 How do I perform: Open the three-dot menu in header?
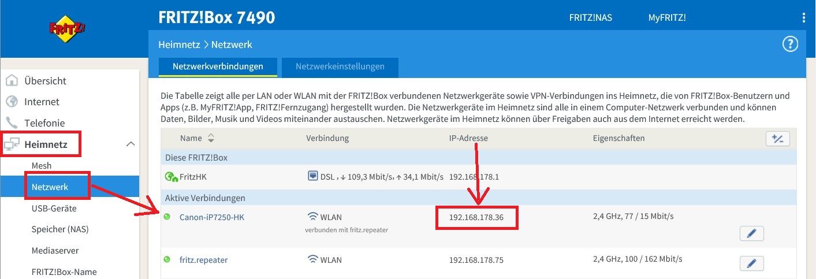(803, 18)
